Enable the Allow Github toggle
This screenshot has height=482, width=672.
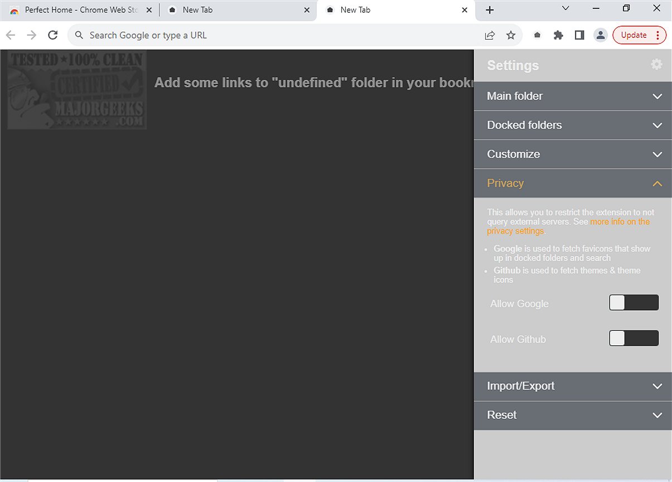click(634, 339)
